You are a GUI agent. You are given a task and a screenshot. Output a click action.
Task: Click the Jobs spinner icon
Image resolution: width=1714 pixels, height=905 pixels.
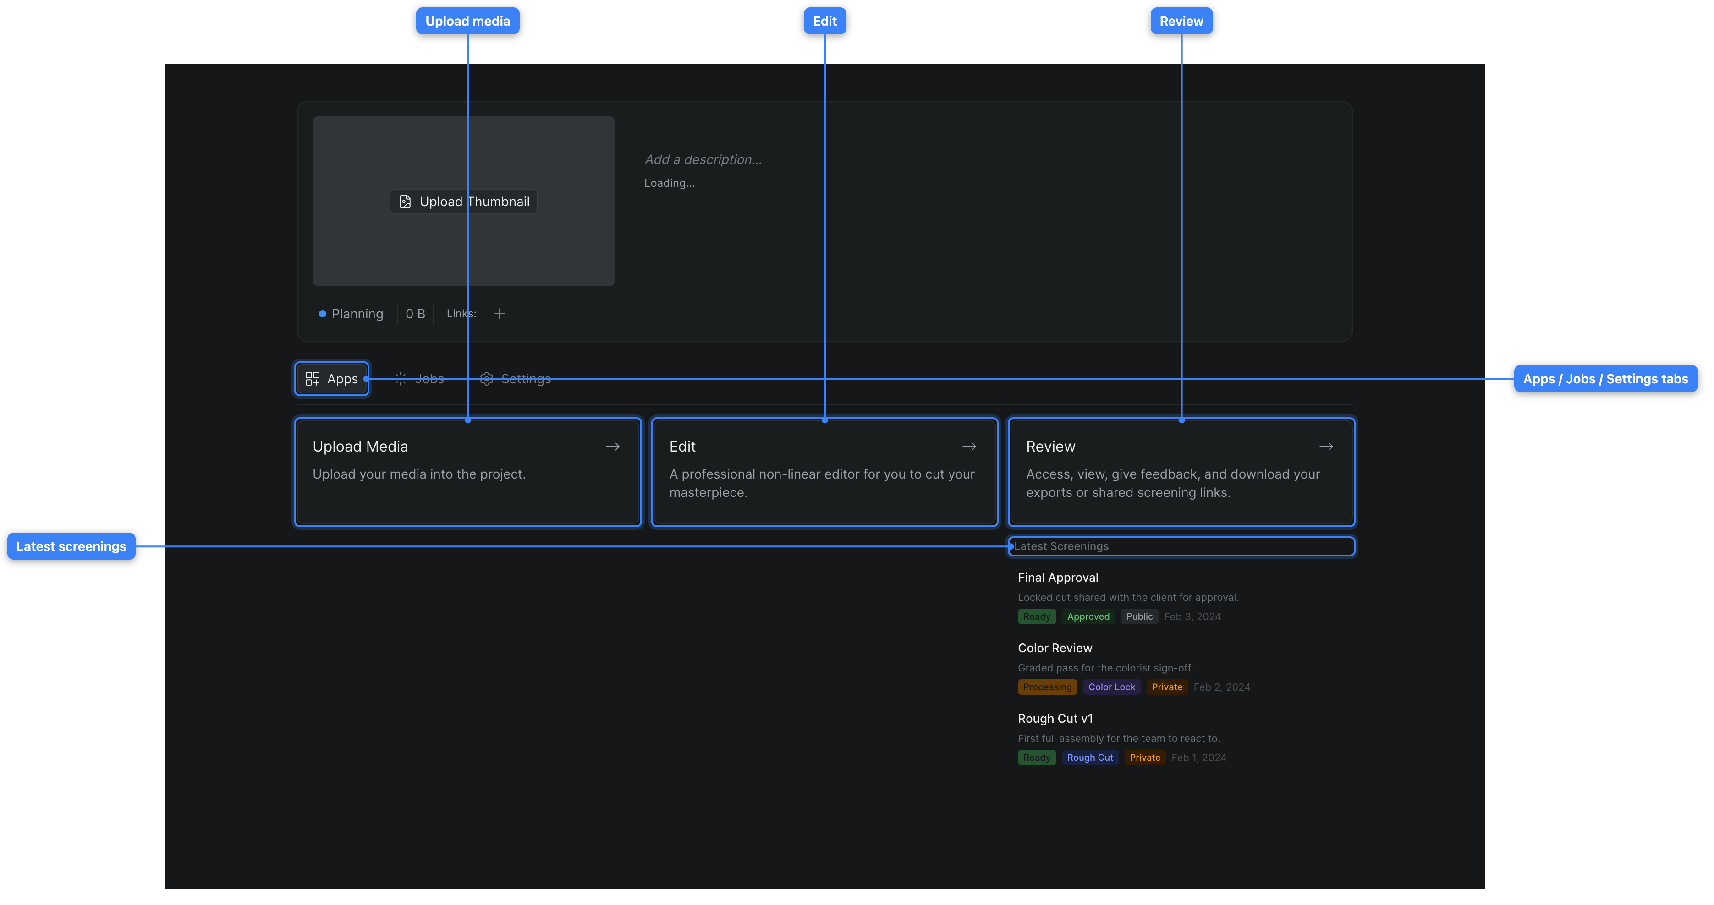pyautogui.click(x=400, y=379)
